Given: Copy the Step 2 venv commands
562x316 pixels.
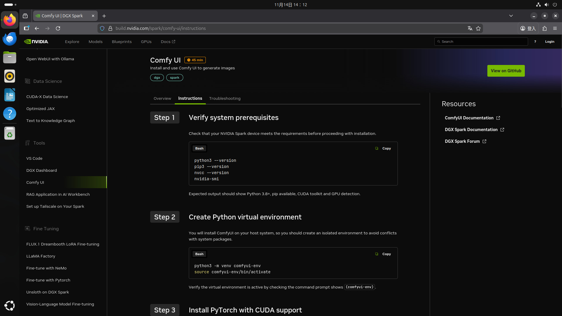Looking at the screenshot, I should 383,254.
